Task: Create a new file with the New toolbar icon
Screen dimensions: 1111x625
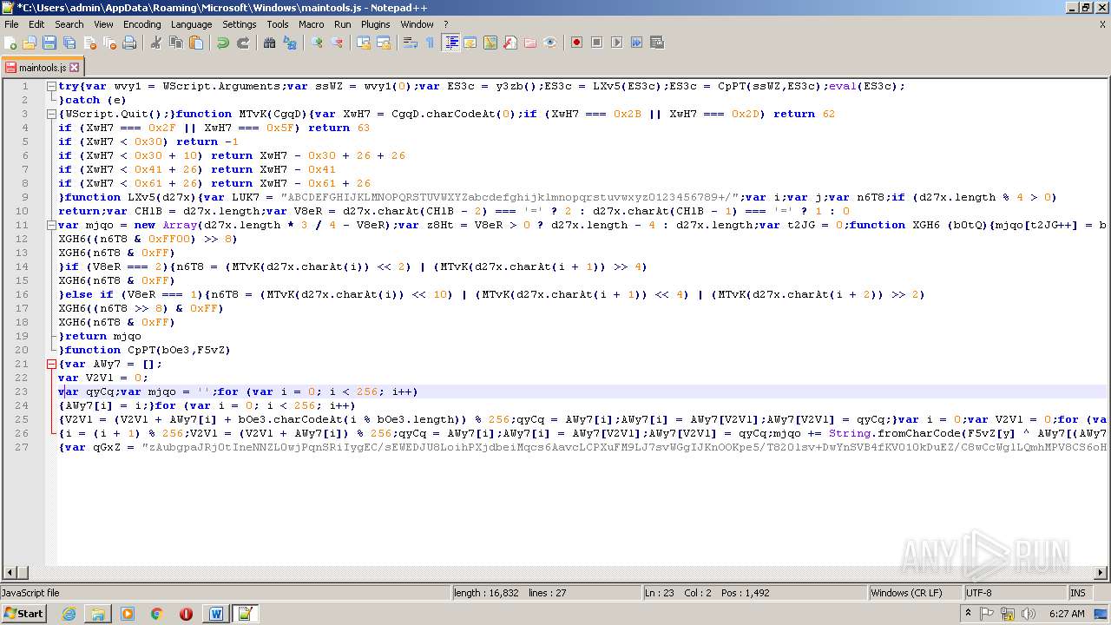Action: point(11,43)
